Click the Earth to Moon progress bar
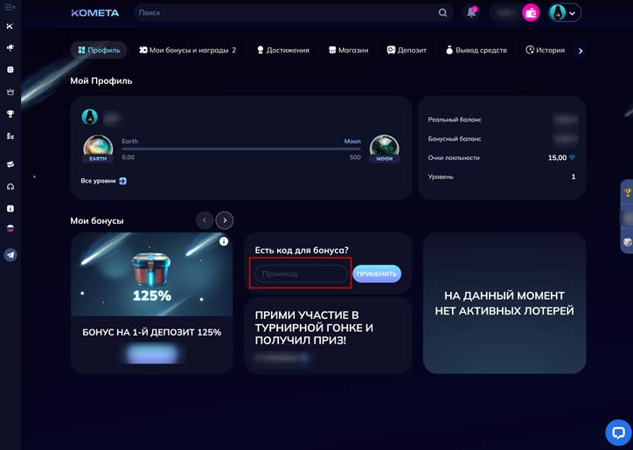The image size is (633, 450). [x=241, y=149]
